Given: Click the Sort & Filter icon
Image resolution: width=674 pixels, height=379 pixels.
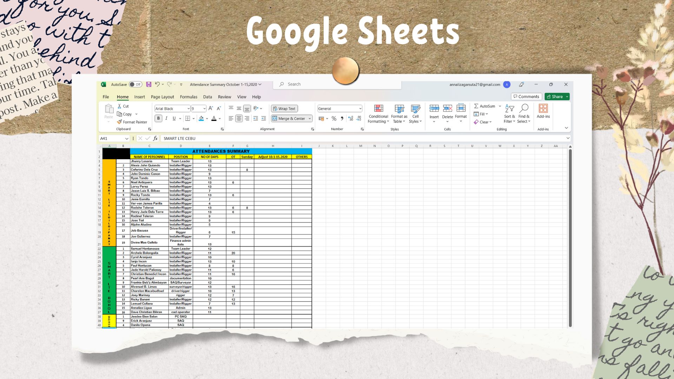Looking at the screenshot, I should 509,109.
